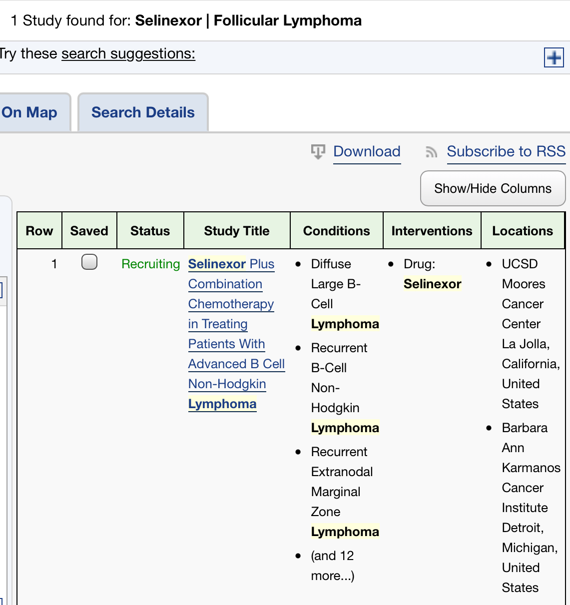The image size is (570, 605).
Task: Open Subscribe to RSS link
Action: (506, 151)
